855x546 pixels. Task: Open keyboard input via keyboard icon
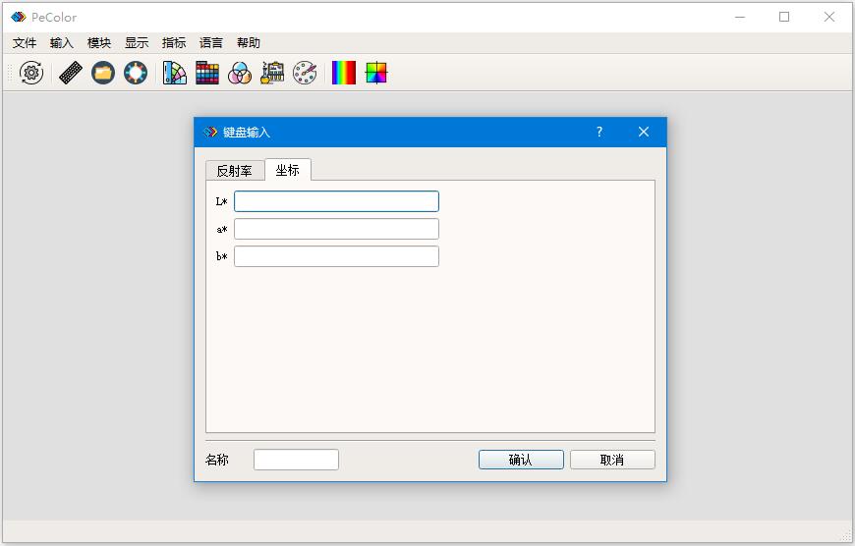tap(71, 73)
